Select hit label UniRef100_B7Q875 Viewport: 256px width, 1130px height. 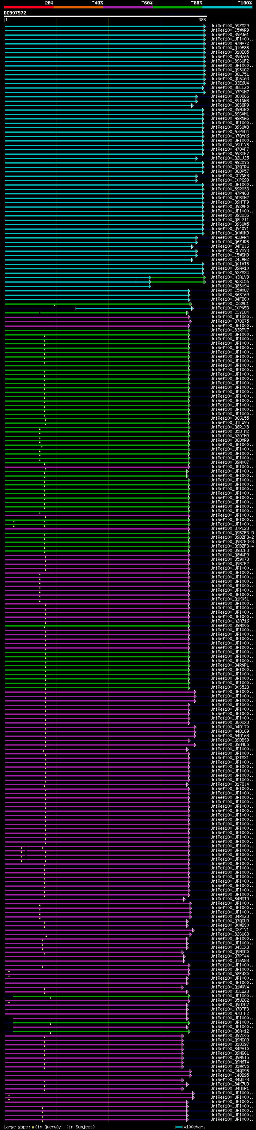(x=230, y=321)
